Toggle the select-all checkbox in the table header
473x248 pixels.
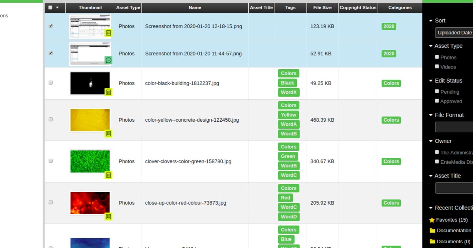coord(50,7)
